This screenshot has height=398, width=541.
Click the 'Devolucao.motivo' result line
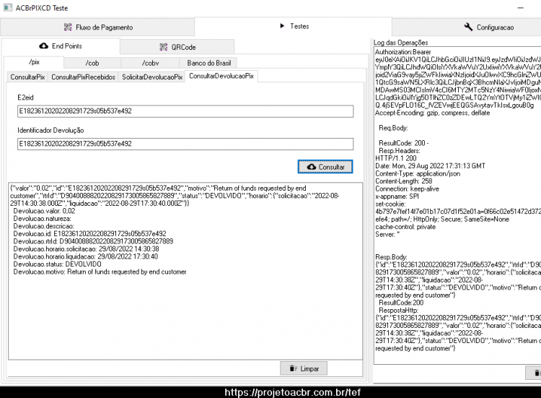[x=100, y=272]
